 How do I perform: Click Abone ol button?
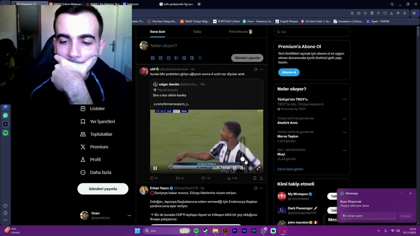[289, 72]
